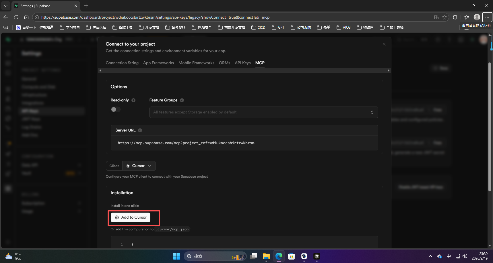
Task: Close the Settings | Supabase tab
Action: point(76,6)
